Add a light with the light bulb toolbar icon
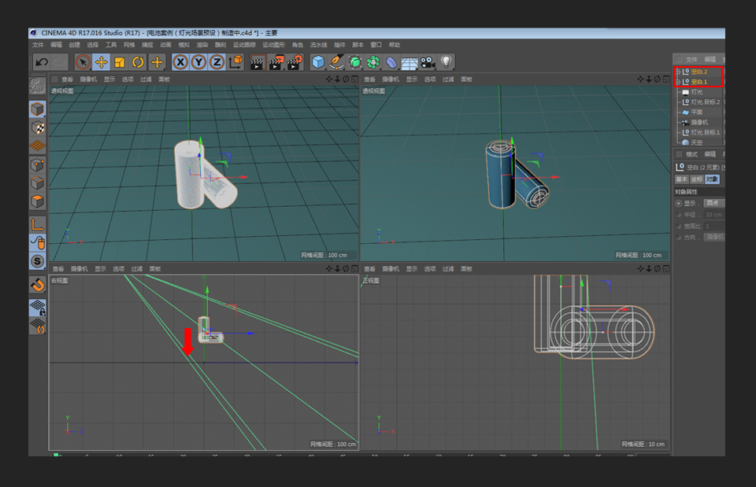This screenshot has height=487, width=756. point(446,62)
